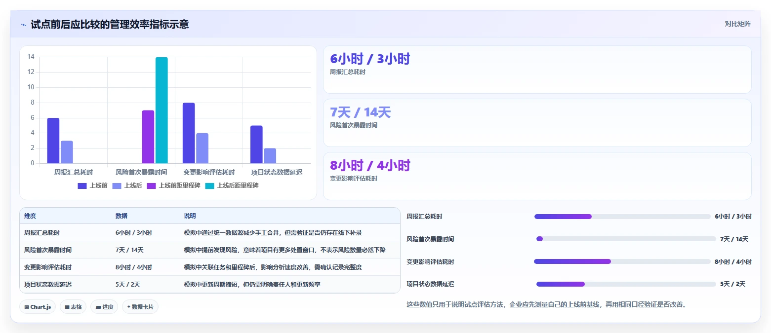This screenshot has height=333, width=771.
Task: Toggle the 上线后距里程碑 legend entry
Action: [232, 186]
